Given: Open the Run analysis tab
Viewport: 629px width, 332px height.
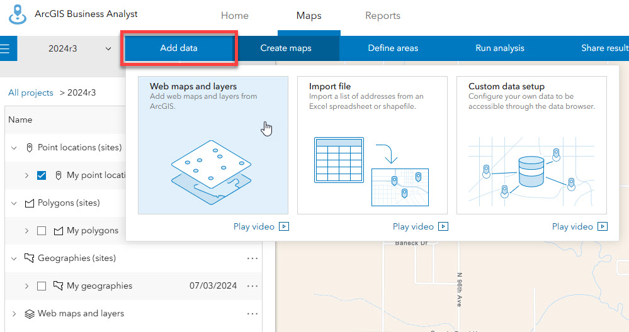Looking at the screenshot, I should (x=500, y=48).
